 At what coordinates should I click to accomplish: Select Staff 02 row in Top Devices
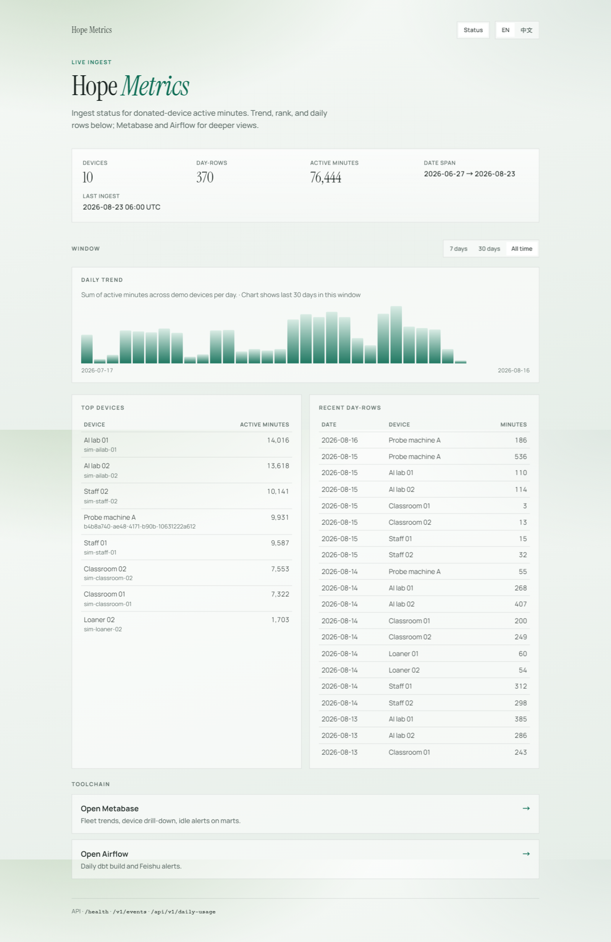186,496
